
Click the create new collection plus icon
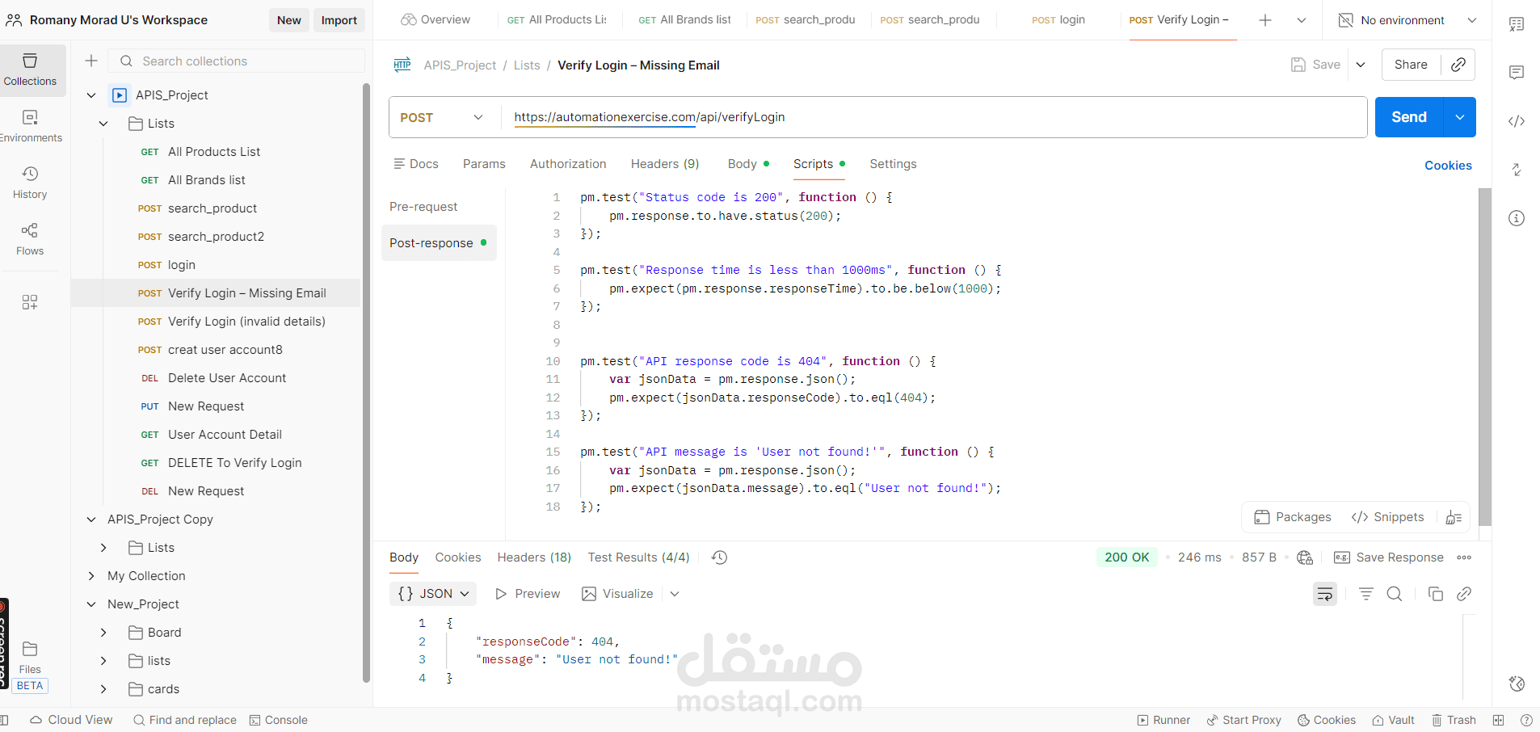[x=91, y=61]
